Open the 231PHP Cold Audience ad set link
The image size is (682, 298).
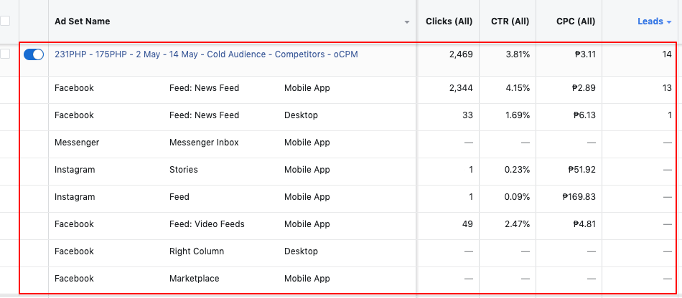click(x=206, y=54)
